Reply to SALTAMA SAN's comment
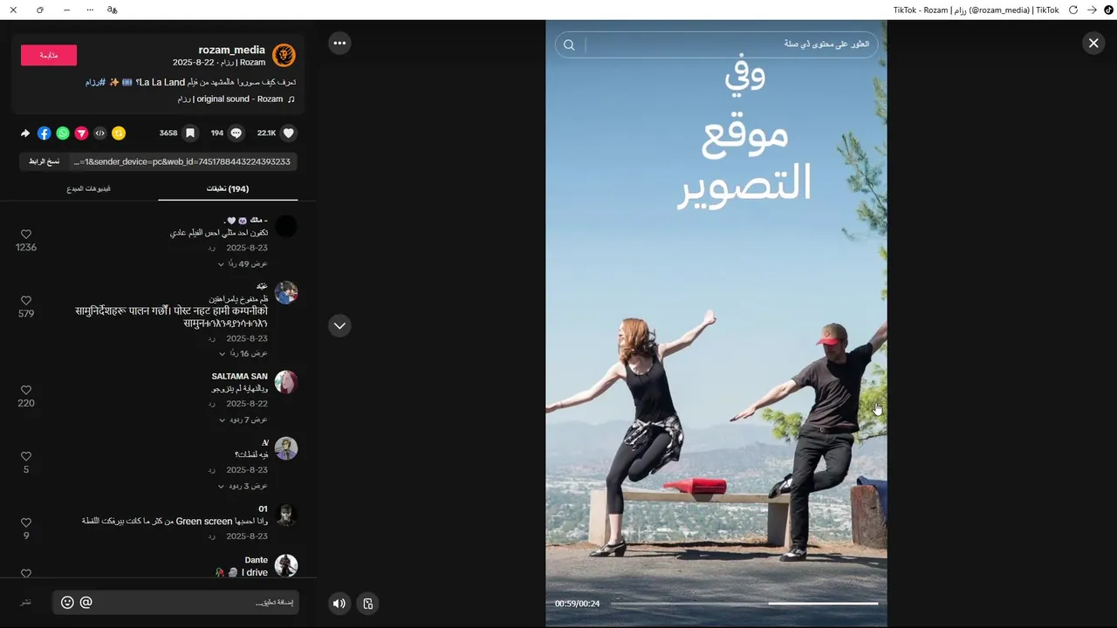The width and height of the screenshot is (1117, 628). [211, 404]
